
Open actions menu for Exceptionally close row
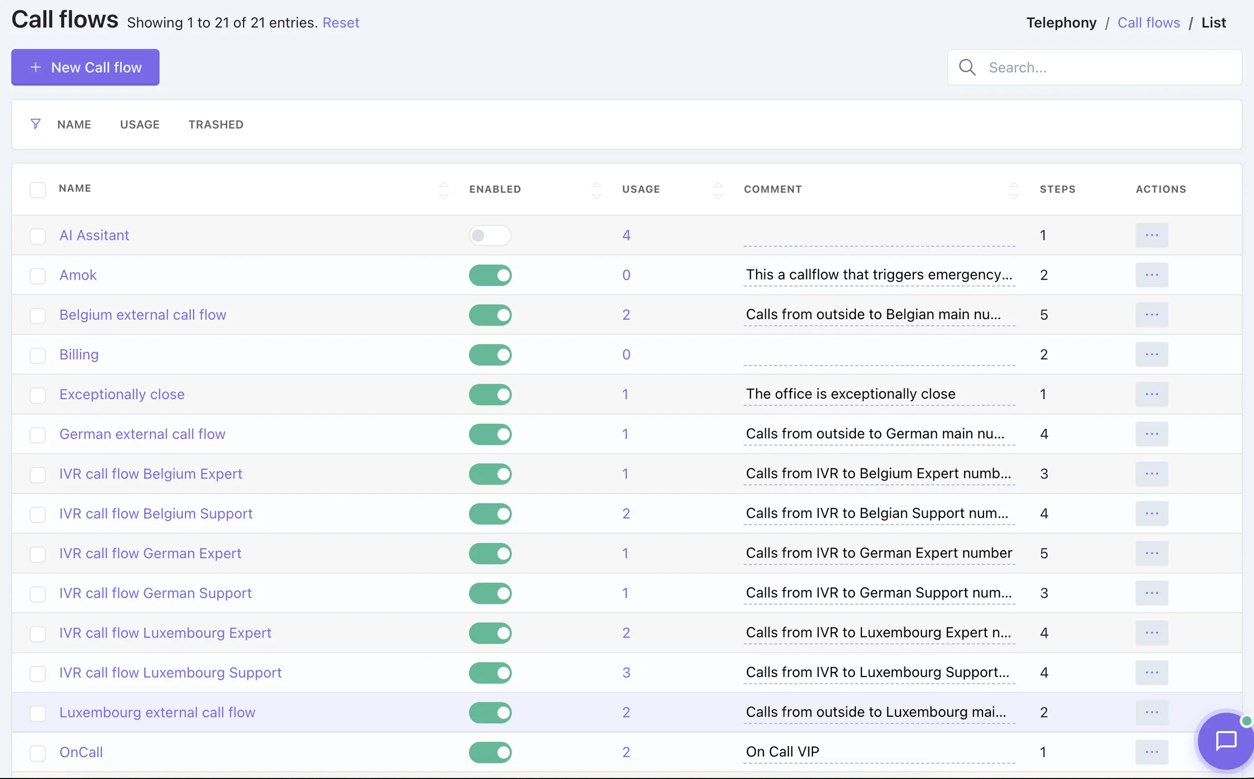(x=1152, y=394)
